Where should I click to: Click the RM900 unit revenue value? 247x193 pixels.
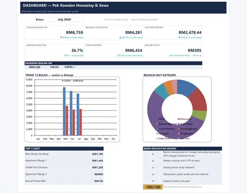[99, 174]
